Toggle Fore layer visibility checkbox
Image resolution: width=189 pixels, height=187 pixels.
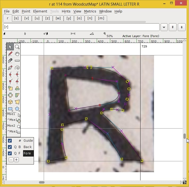click(10, 153)
